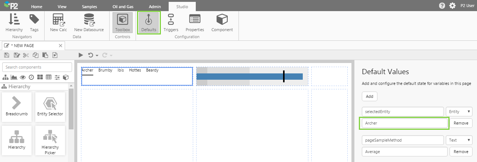Screen dimensions: 477x162
Task: Remove the selectedEntity default
Action: coord(461,123)
